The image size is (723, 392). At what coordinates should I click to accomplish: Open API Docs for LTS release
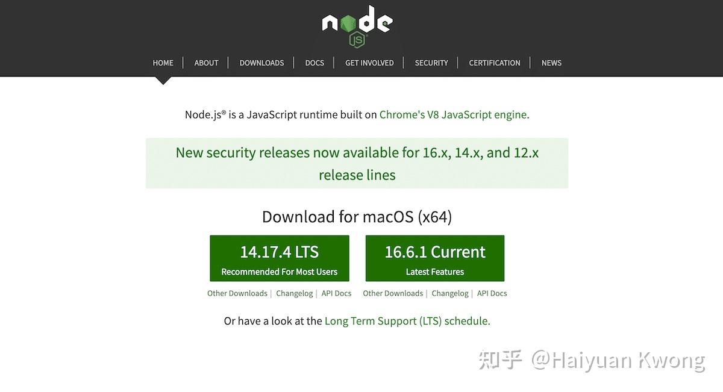(336, 293)
